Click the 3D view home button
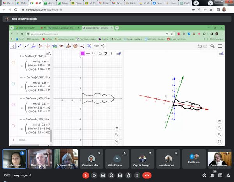This screenshot has width=234, height=182. pyautogui.click(x=220, y=121)
